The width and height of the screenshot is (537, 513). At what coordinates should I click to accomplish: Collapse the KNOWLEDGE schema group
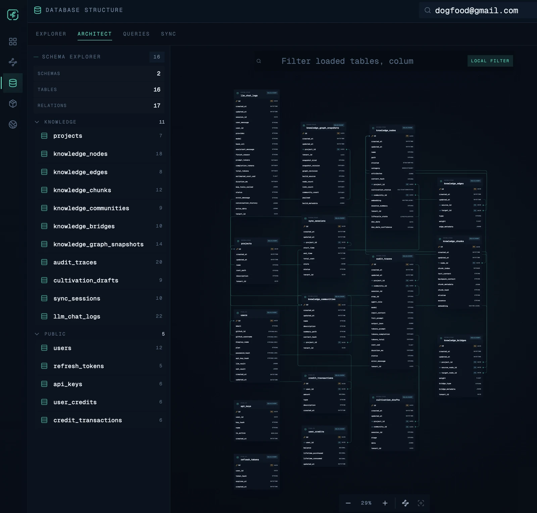37,122
